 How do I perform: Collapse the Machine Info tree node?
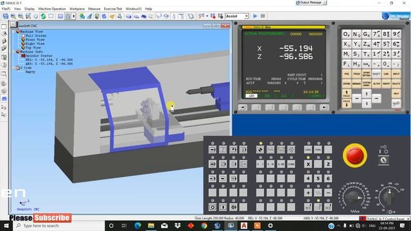(x=13, y=52)
